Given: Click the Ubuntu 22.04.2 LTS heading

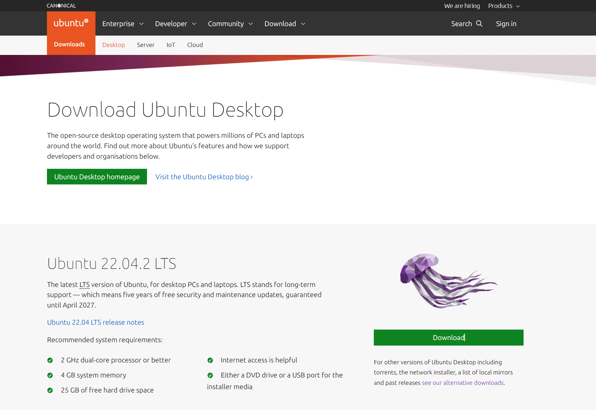Looking at the screenshot, I should [112, 264].
